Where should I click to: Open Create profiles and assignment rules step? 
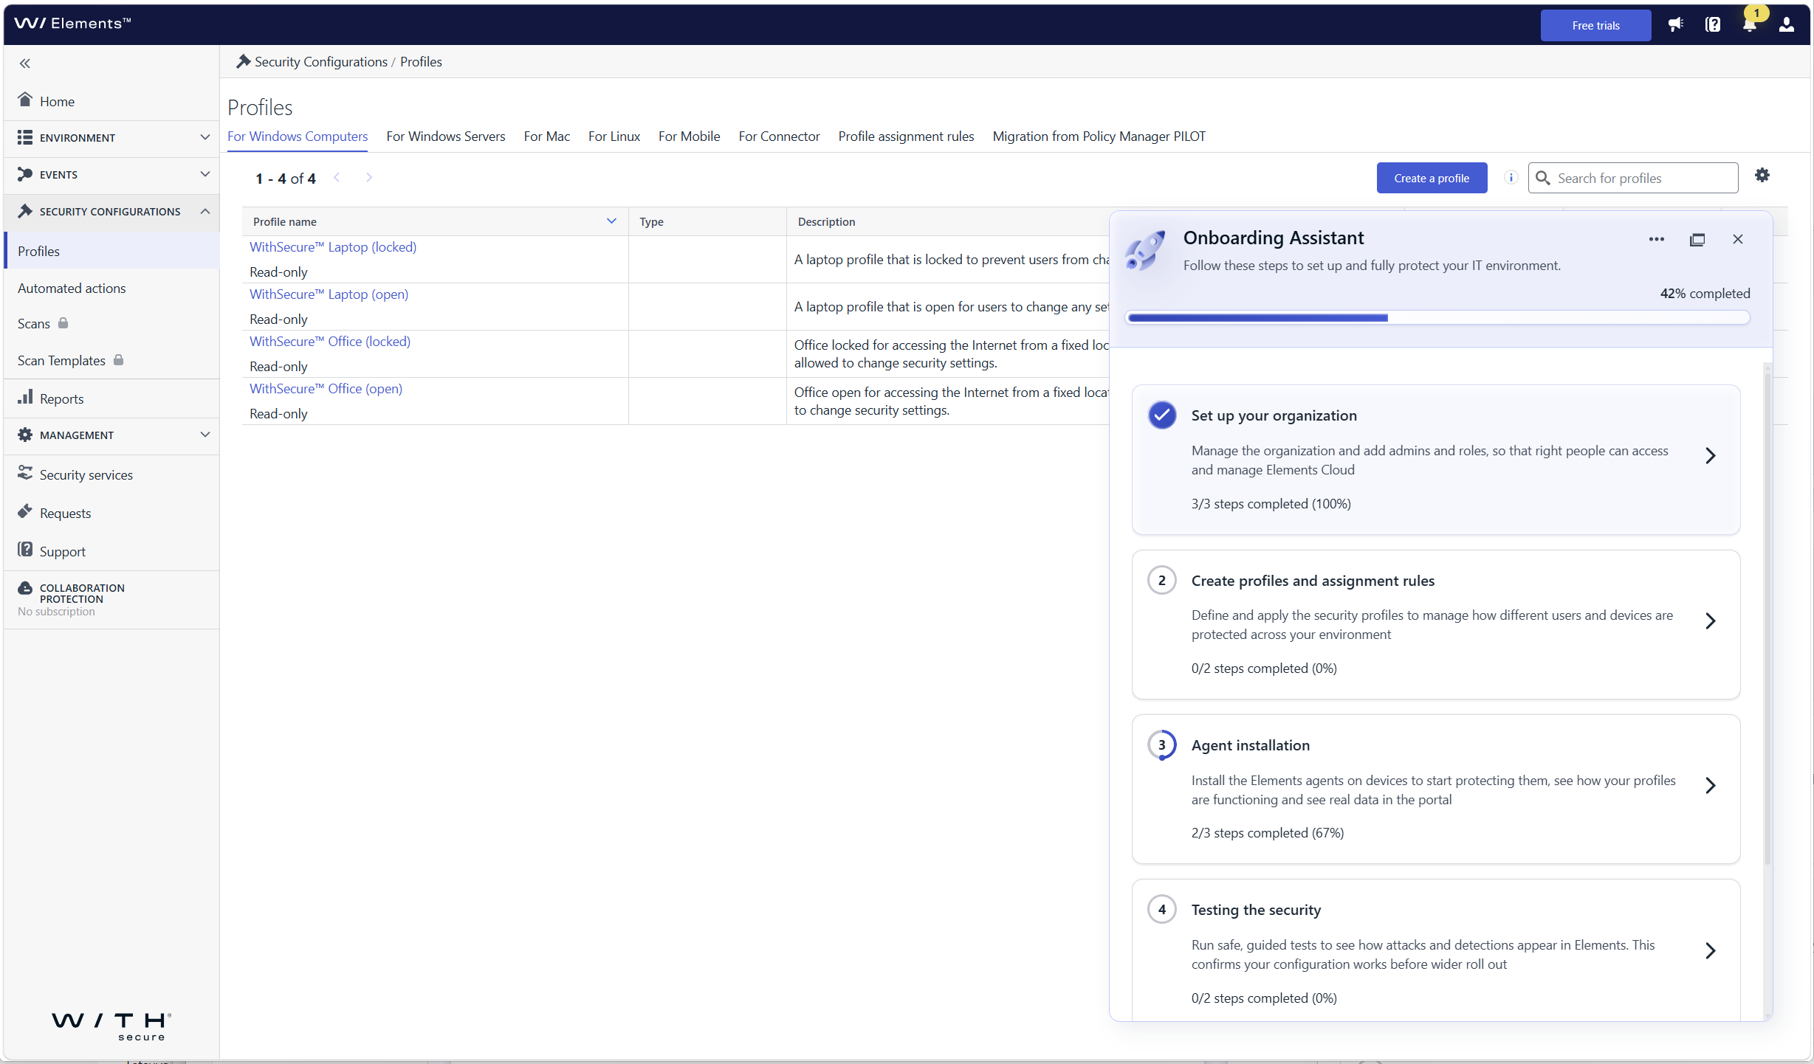1435,624
